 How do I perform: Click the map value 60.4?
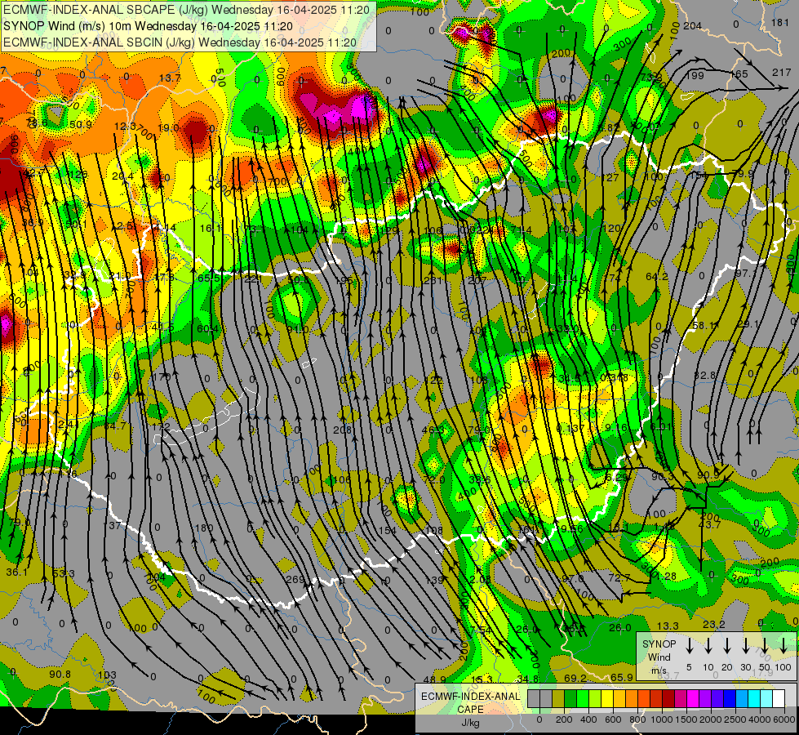coord(207,328)
